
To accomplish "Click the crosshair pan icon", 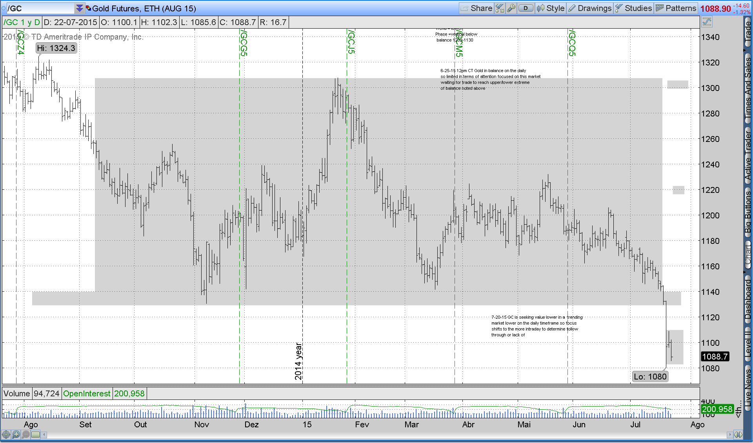I will coord(6,434).
